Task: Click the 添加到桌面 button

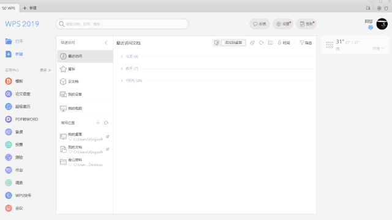Action: (233, 43)
